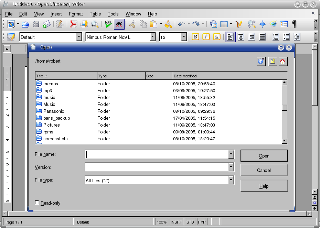This screenshot has height=228, width=320.
Task: Click the Cut scissors icon
Action: (132, 24)
